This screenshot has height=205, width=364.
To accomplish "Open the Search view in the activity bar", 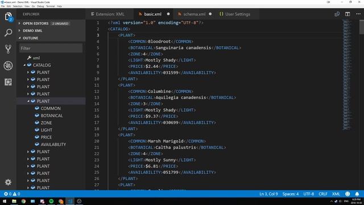I will [x=8, y=32].
